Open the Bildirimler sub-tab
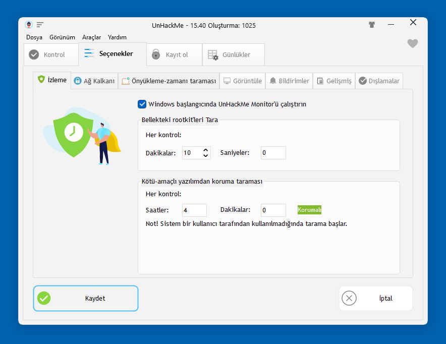446x344 pixels. click(289, 81)
